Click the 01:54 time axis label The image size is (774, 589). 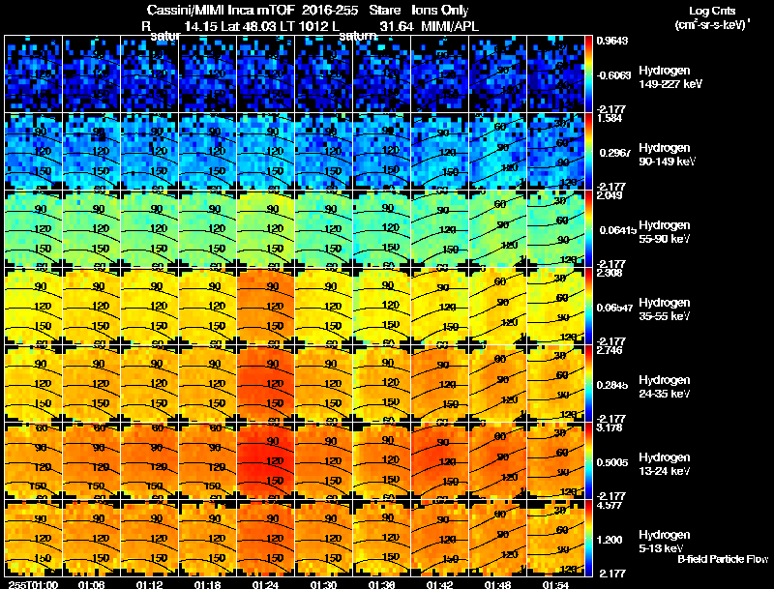click(555, 584)
